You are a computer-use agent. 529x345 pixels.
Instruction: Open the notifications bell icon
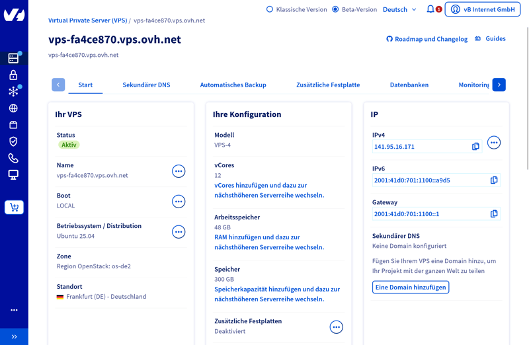(430, 9)
